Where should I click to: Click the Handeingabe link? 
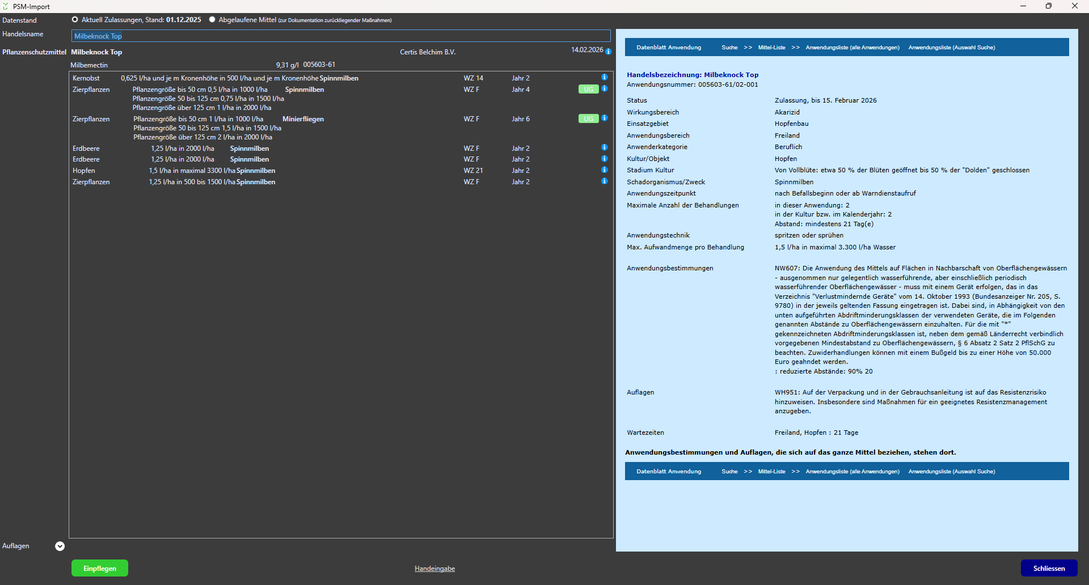(x=434, y=569)
